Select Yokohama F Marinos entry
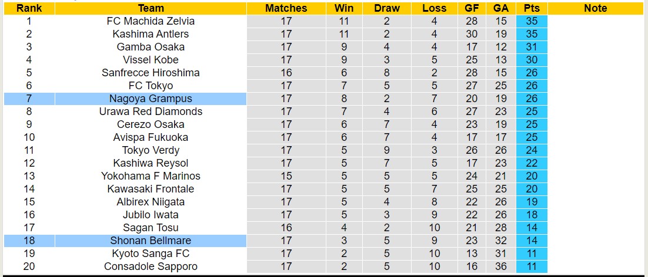 coord(151,176)
